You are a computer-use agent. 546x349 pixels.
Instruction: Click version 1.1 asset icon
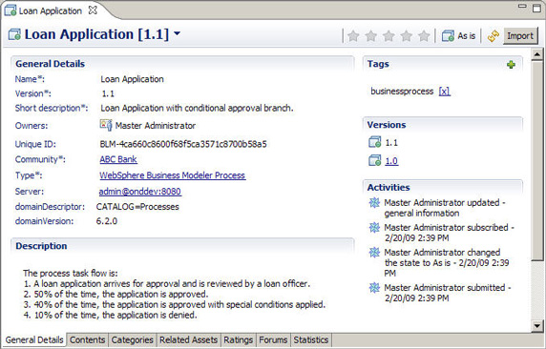tap(375, 142)
